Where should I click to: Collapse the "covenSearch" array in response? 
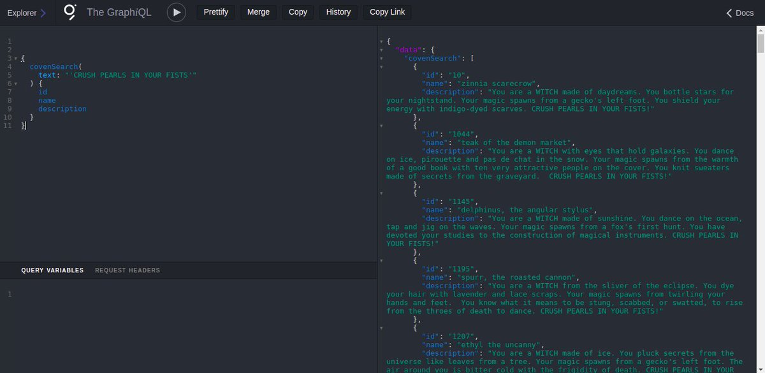pyautogui.click(x=381, y=58)
